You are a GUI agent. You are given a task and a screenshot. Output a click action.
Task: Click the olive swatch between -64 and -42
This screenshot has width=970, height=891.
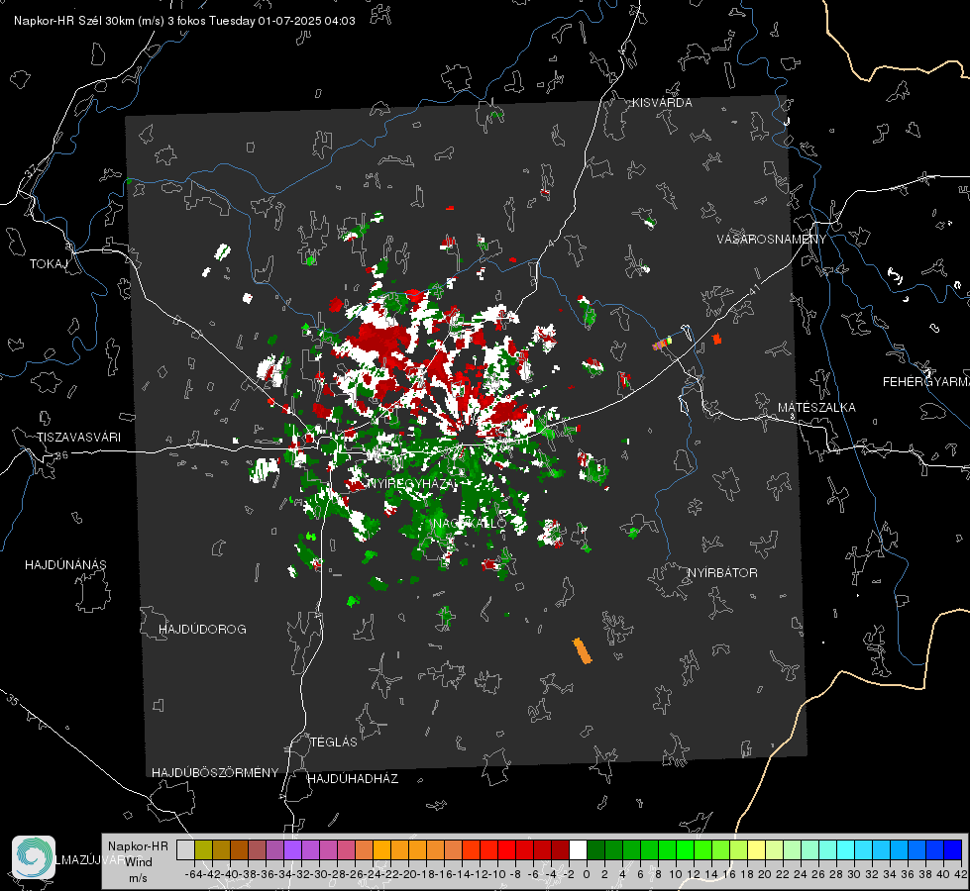[x=203, y=850]
